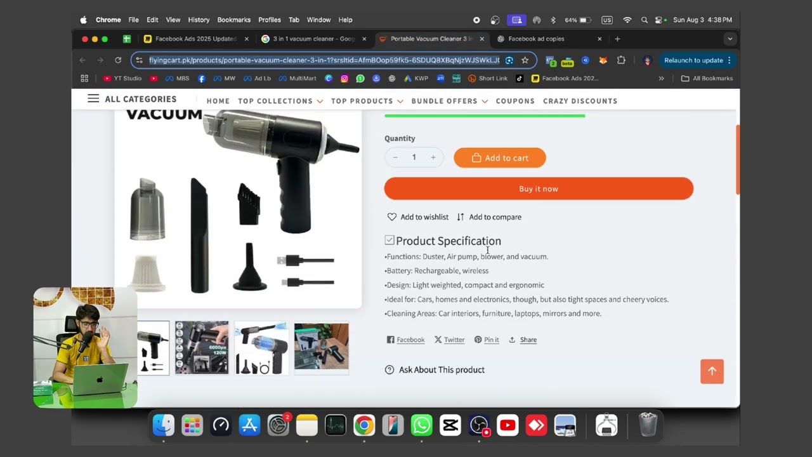Viewport: 812px width, 457px height.
Task: Open the Trash in the dock
Action: pos(648,425)
